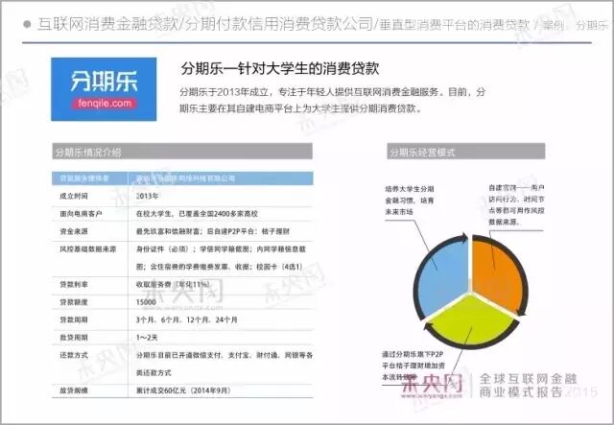The image size is (614, 425).
Task: Click the breadcrumb 分期付款信用消费贷款公司 in the title
Action: (278, 24)
